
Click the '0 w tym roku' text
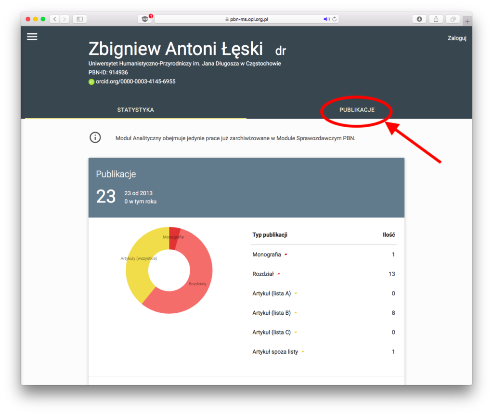[140, 201]
